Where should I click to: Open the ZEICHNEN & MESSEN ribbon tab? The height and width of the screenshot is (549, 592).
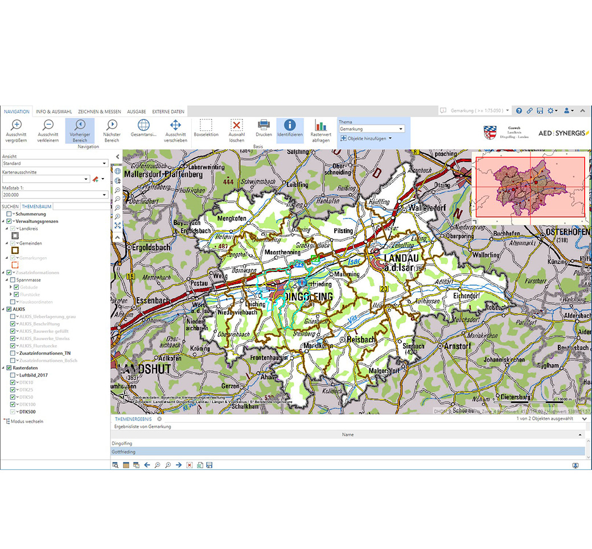pos(100,112)
